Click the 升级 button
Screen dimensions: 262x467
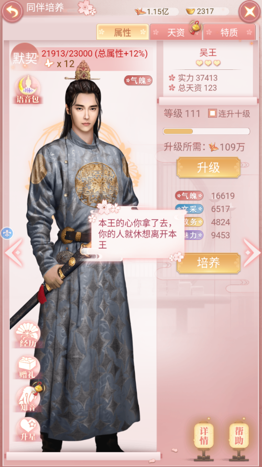point(208,167)
